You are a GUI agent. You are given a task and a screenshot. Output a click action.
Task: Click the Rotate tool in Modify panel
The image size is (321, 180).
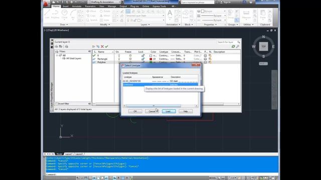coord(105,11)
